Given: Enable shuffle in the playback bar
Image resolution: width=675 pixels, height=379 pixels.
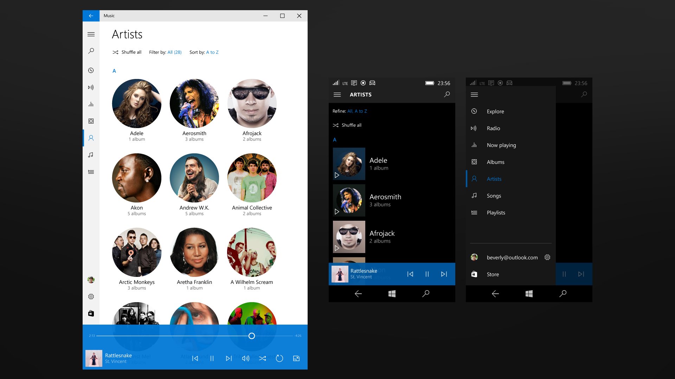Looking at the screenshot, I should tap(263, 358).
